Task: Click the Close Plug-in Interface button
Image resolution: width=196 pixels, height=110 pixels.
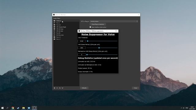Action: (x=98, y=24)
